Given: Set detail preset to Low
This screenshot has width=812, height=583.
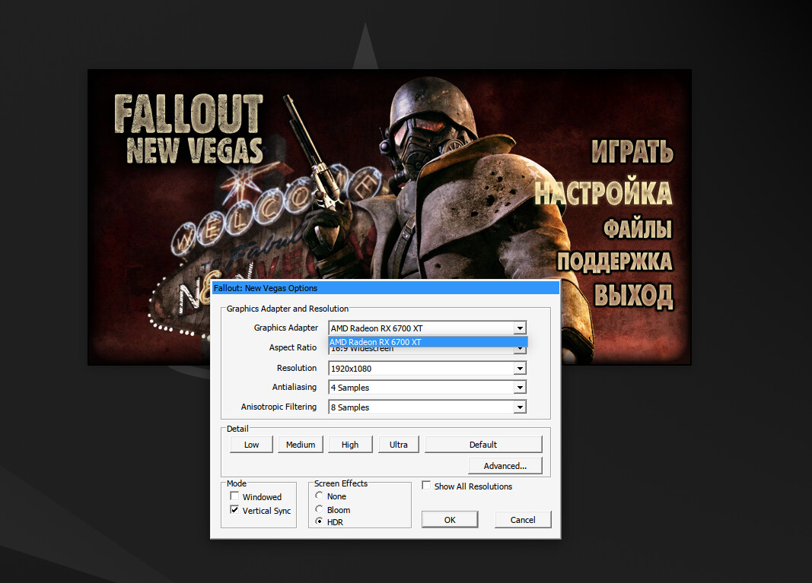Looking at the screenshot, I should [251, 445].
